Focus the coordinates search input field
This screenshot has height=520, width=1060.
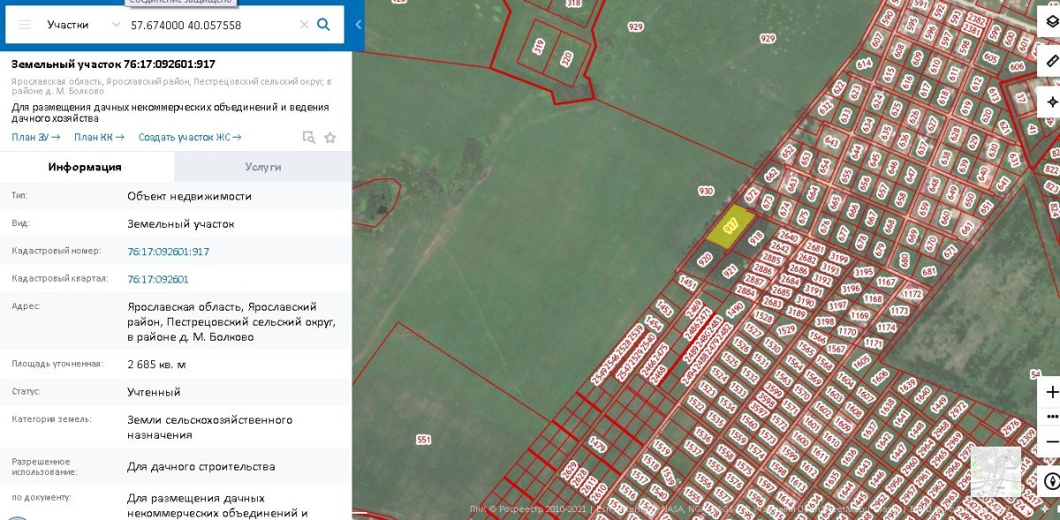coord(210,25)
